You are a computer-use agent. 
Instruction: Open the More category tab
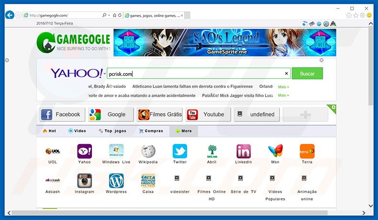[184, 131]
